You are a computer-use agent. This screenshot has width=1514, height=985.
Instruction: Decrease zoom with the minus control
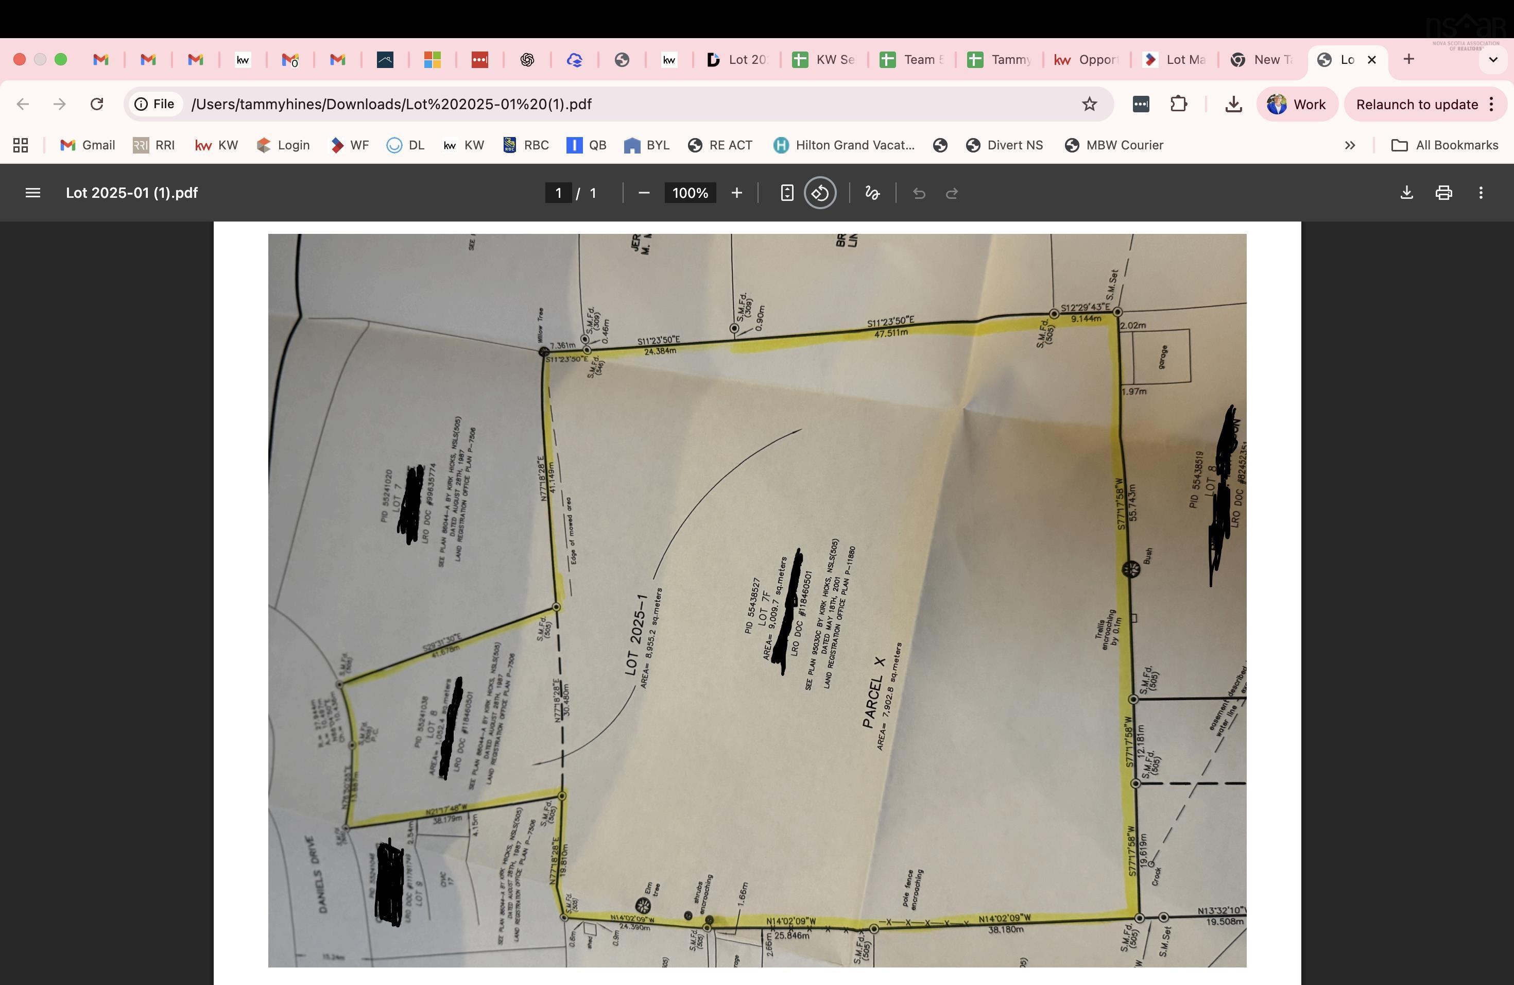tap(644, 193)
